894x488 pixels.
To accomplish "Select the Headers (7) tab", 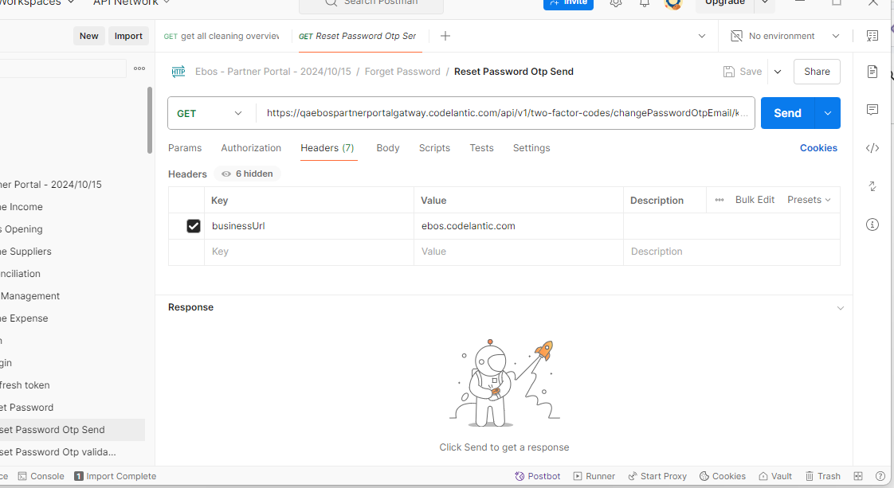I will (x=327, y=148).
